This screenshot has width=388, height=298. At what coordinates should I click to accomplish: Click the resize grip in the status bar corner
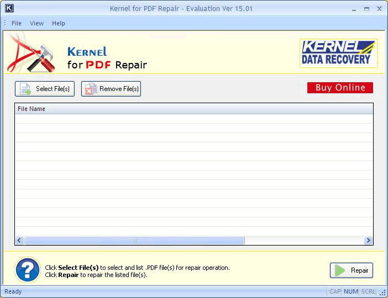click(382, 292)
